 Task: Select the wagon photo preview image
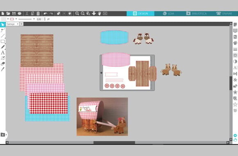click(x=102, y=117)
